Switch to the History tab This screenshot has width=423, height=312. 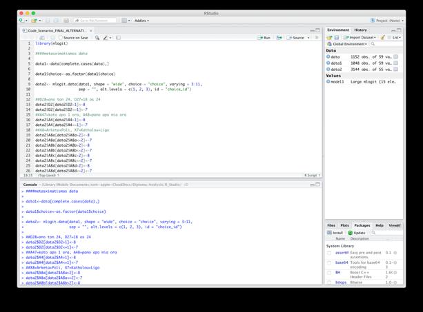(x=360, y=30)
